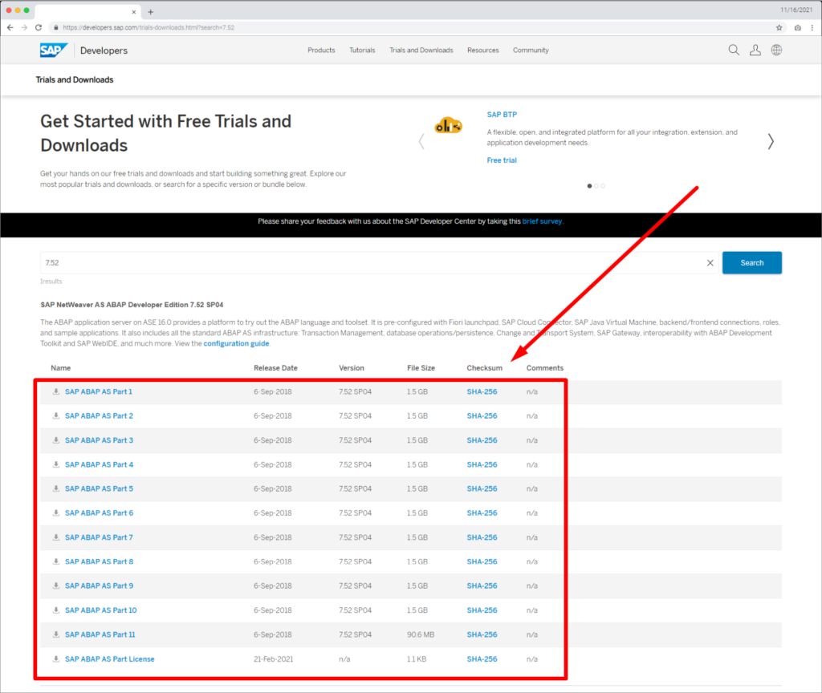Select the second carousel dot indicator
822x693 pixels.
(596, 186)
